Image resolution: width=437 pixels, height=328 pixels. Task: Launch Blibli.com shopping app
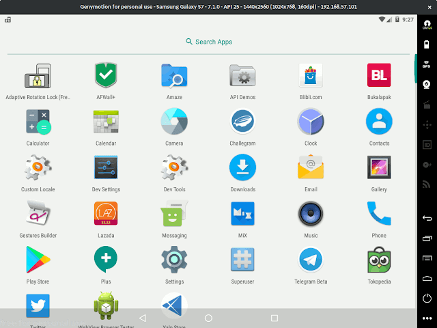[x=311, y=75]
